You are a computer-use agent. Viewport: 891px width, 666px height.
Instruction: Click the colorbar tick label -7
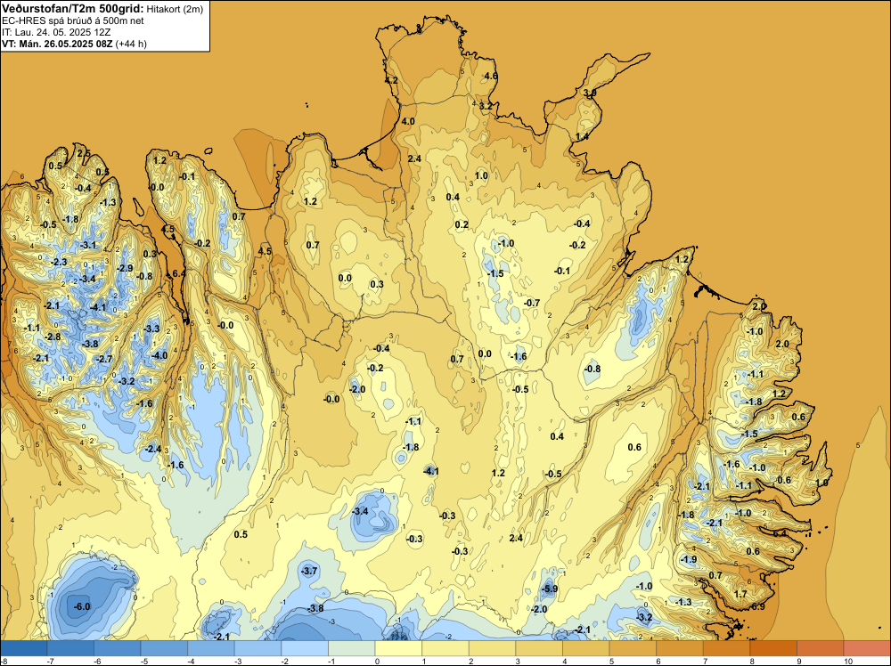(51, 662)
